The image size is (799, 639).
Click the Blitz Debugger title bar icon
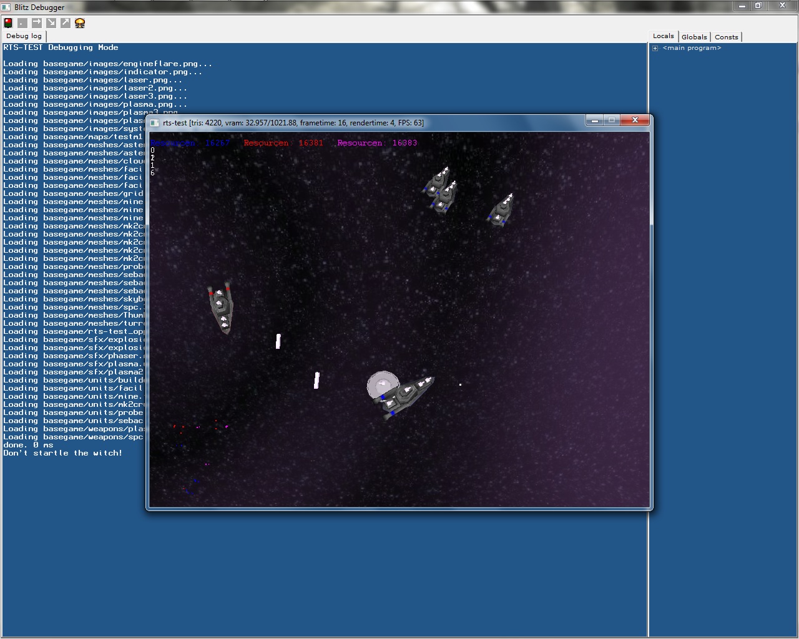point(6,7)
